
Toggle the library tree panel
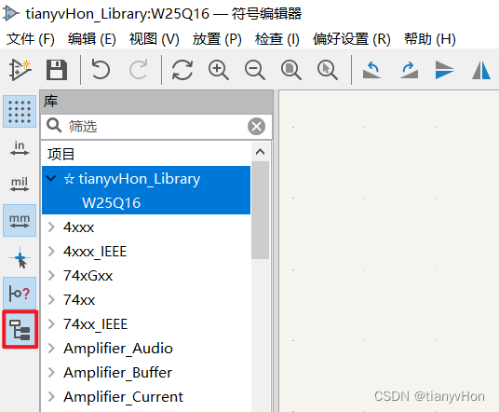(20, 329)
